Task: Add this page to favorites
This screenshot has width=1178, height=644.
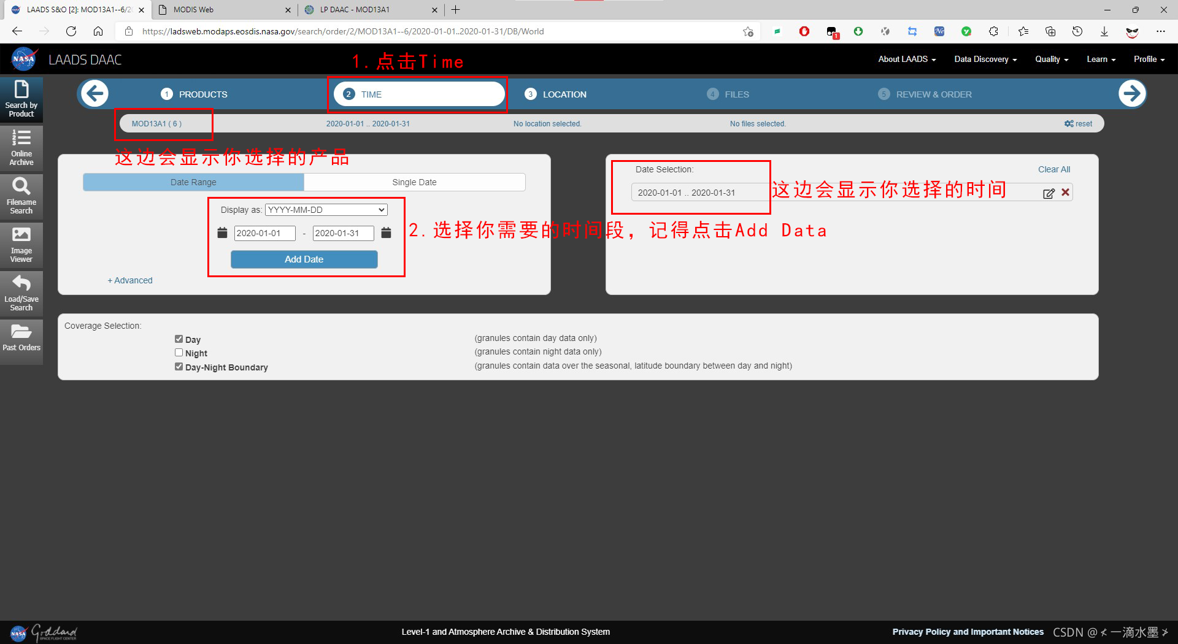Action: 748,31
